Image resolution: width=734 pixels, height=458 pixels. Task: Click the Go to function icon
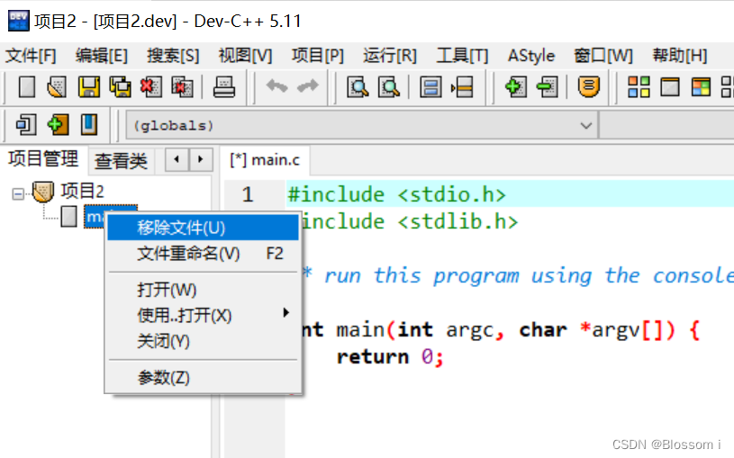coord(430,87)
